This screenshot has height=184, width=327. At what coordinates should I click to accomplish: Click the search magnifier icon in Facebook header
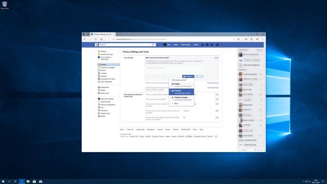[x=153, y=44]
